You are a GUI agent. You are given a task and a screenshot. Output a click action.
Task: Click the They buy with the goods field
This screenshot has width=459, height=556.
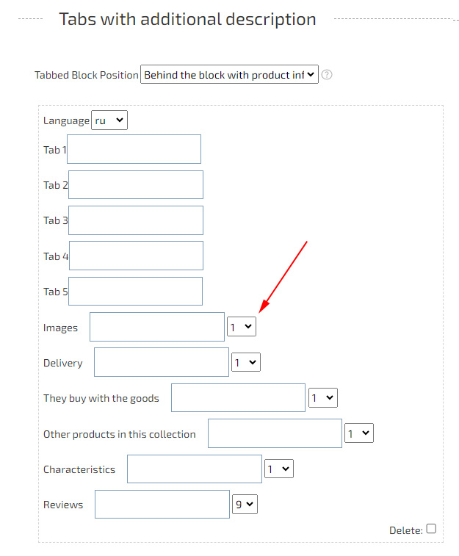coord(238,397)
